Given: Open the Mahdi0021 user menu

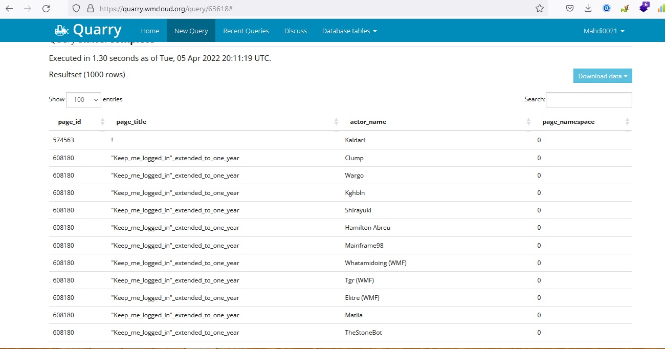Looking at the screenshot, I should pyautogui.click(x=604, y=31).
